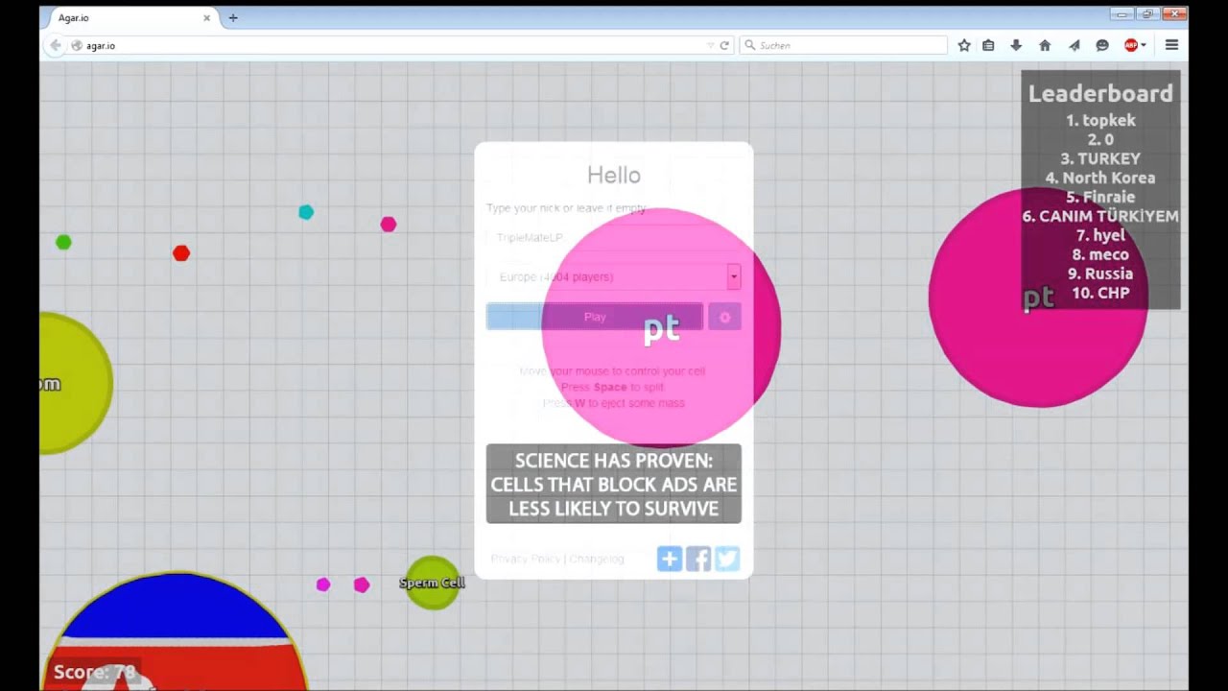This screenshot has height=691, width=1228.
Task: Click the Score: 78 display
Action: (94, 672)
